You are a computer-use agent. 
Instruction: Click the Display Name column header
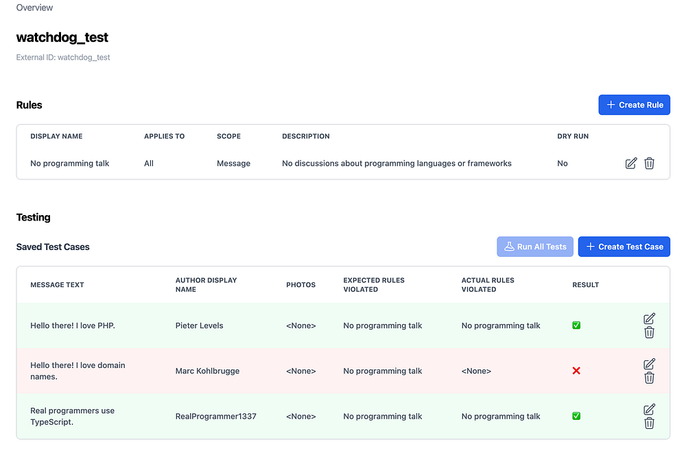click(x=56, y=136)
